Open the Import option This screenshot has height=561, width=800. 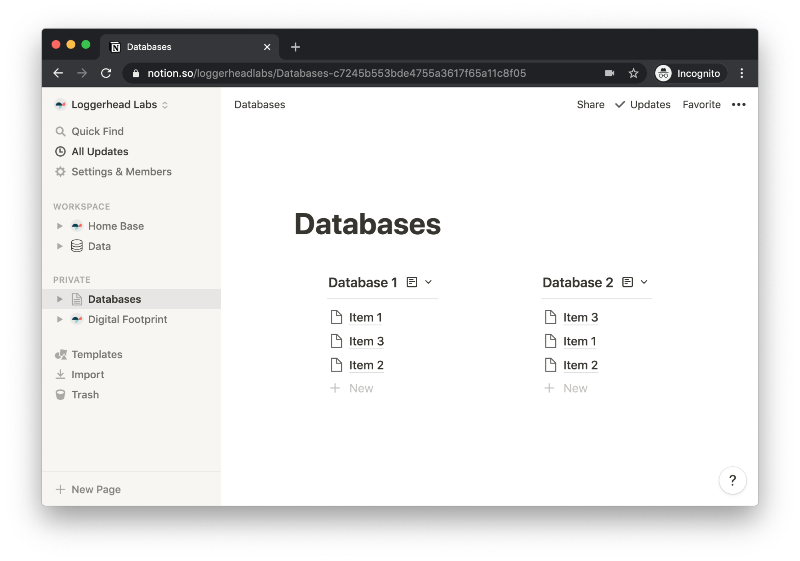click(88, 375)
